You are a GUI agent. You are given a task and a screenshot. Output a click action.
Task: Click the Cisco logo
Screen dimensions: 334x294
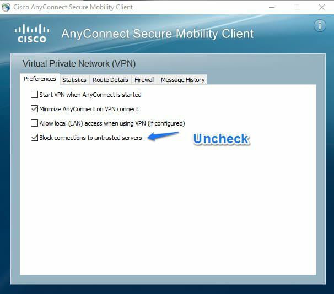point(31,34)
